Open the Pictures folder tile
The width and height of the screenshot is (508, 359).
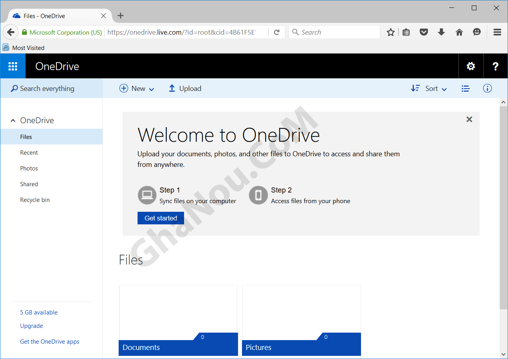pyautogui.click(x=301, y=320)
